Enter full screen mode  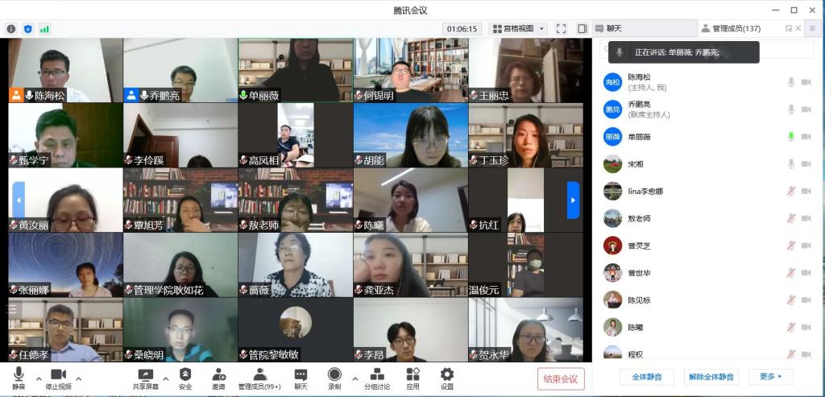[561, 29]
